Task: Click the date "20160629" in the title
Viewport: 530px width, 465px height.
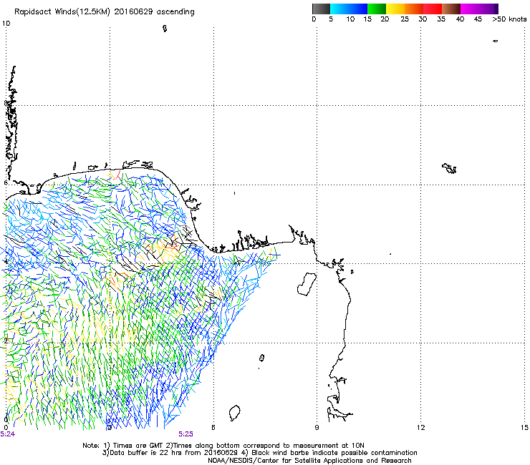Action: pyautogui.click(x=133, y=11)
